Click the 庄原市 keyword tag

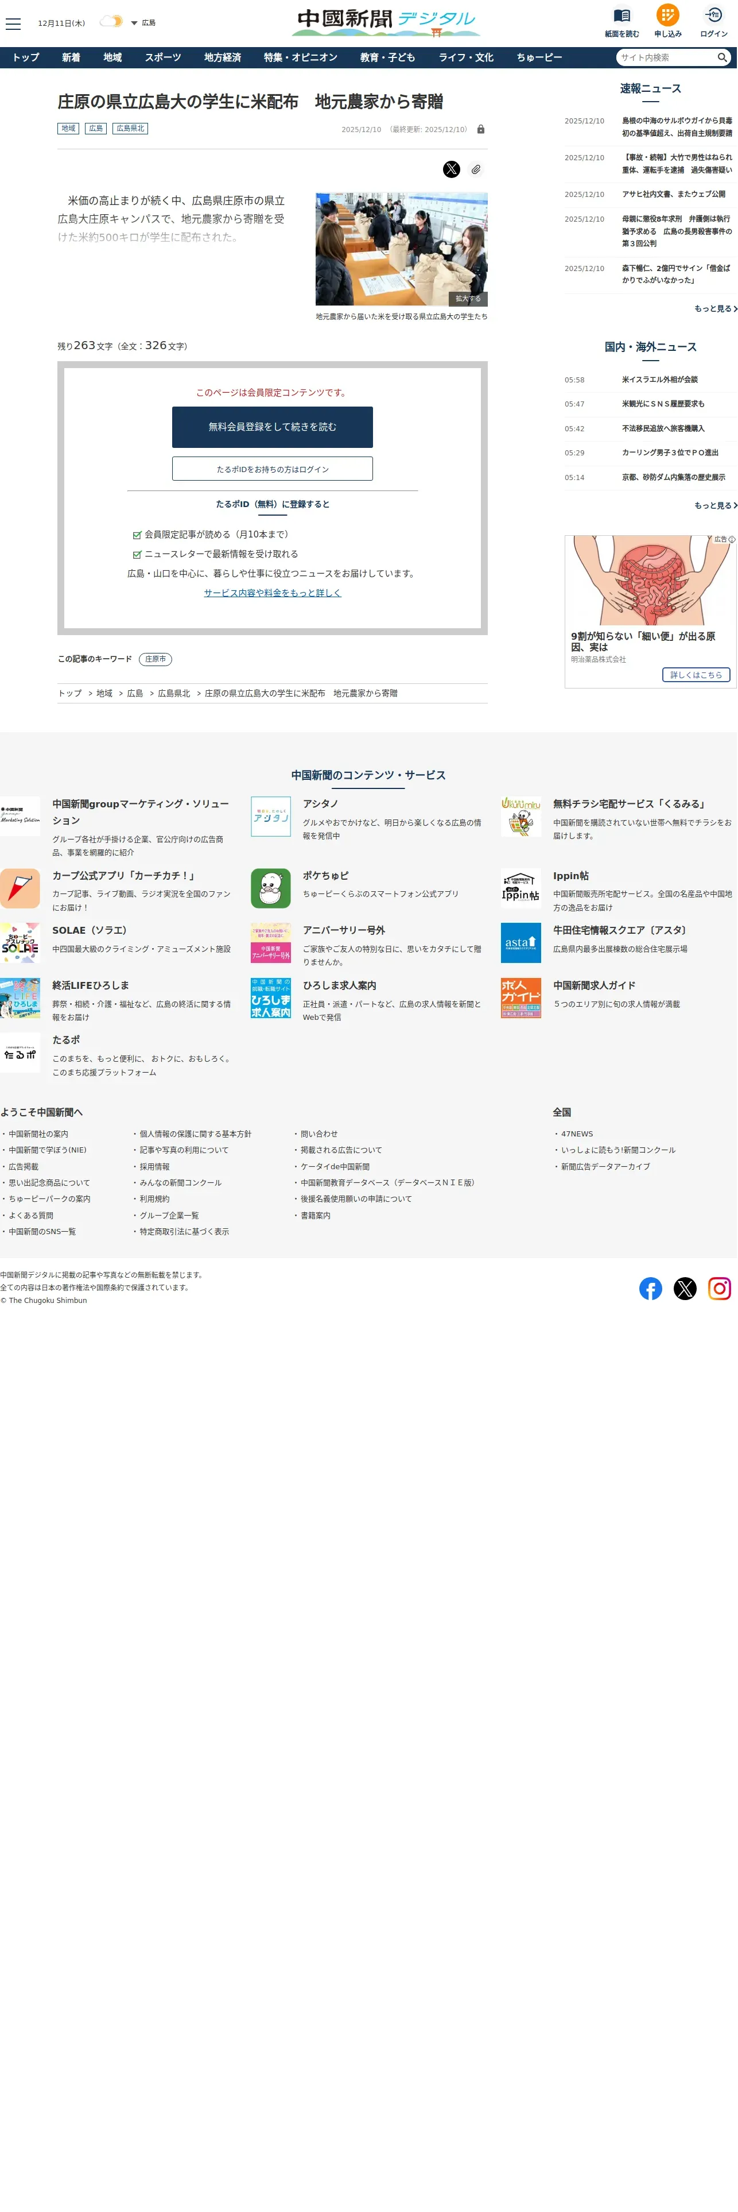(156, 659)
